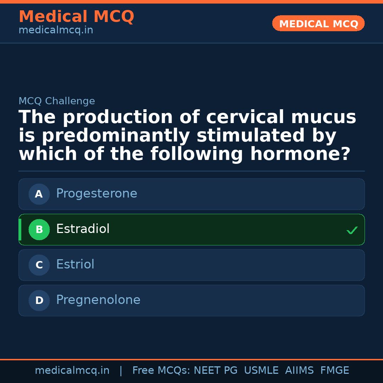Click the MCQ Challenge label
The height and width of the screenshot is (383, 383).
[57, 101]
